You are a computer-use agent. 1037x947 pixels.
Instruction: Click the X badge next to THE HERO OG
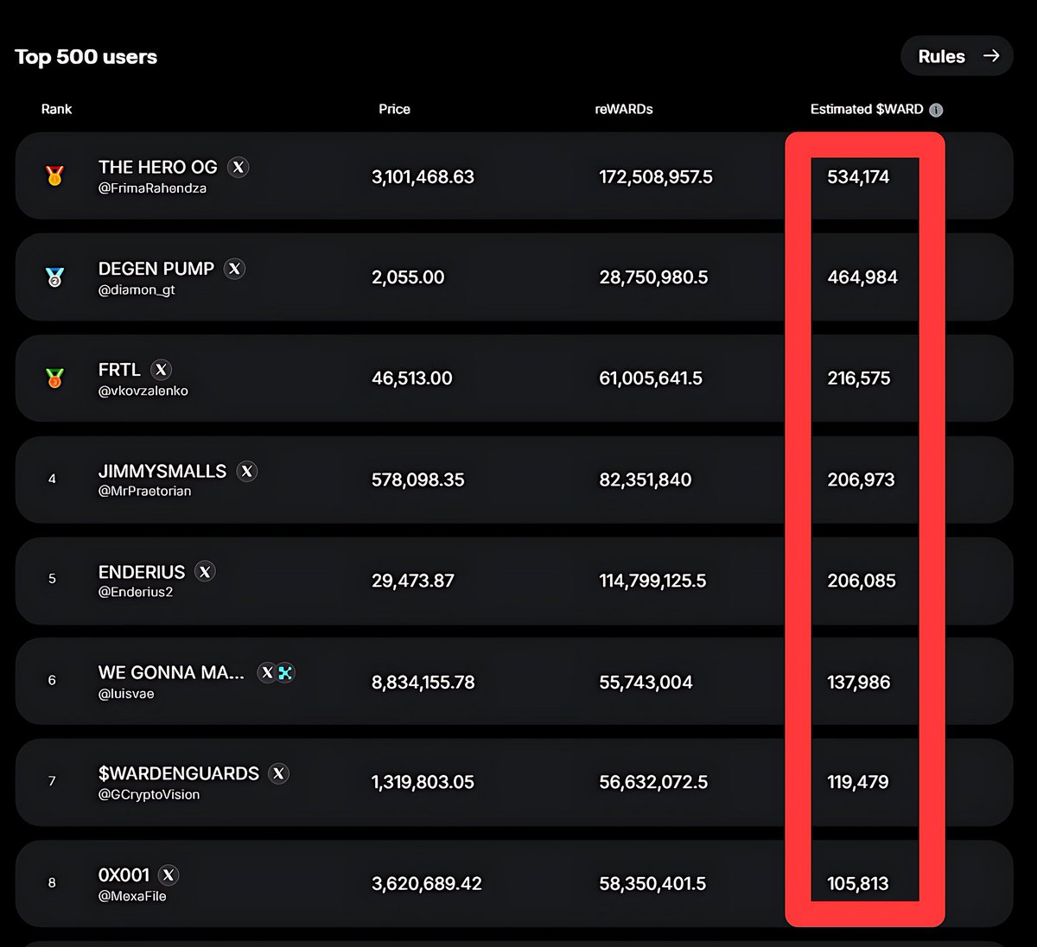coord(239,168)
